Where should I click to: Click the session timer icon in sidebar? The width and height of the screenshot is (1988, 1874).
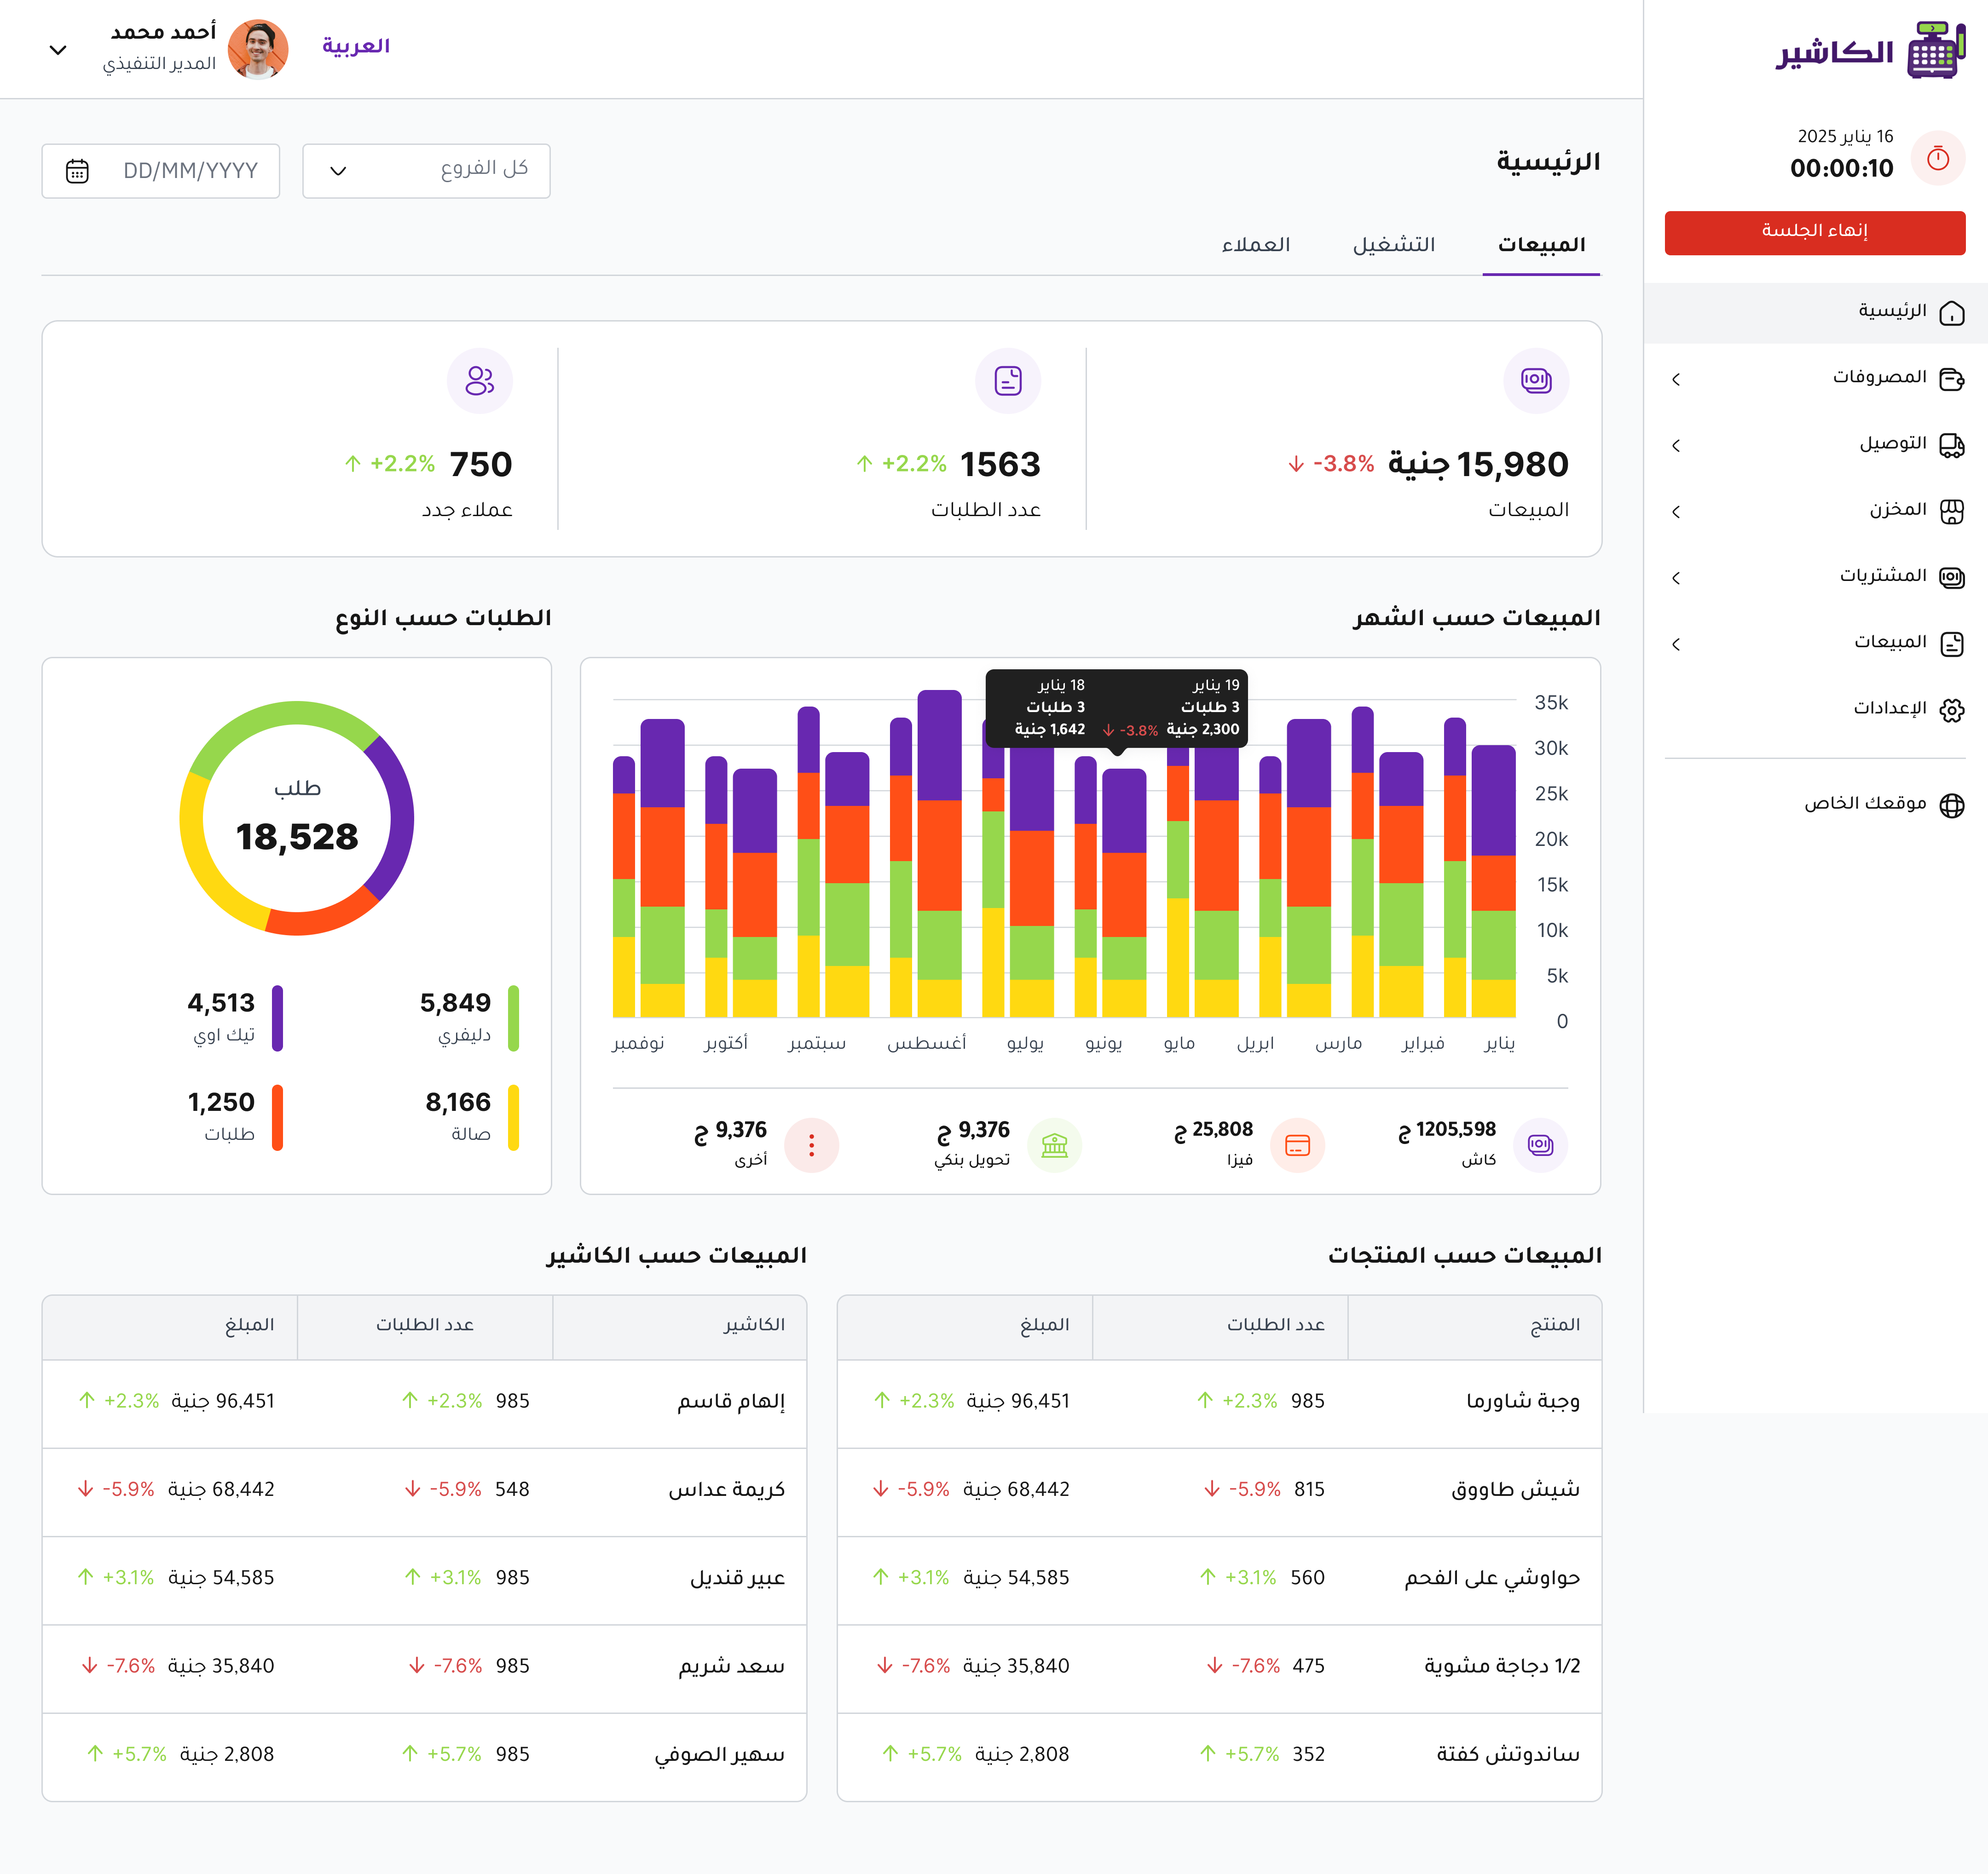click(1937, 158)
